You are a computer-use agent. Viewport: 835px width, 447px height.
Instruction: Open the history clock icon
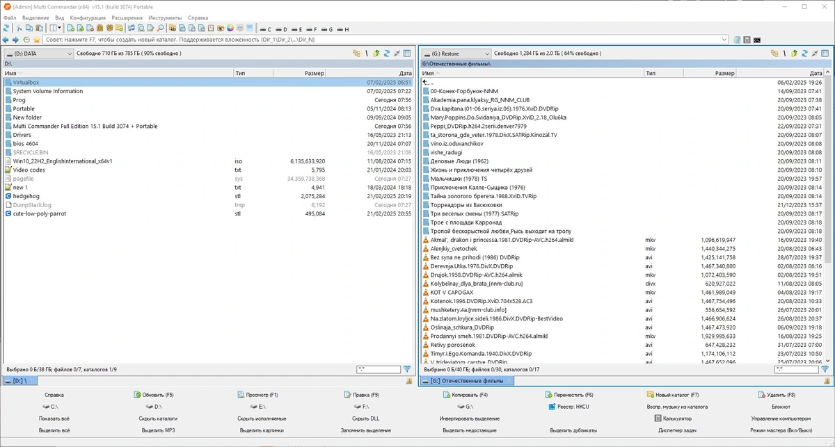26,40
